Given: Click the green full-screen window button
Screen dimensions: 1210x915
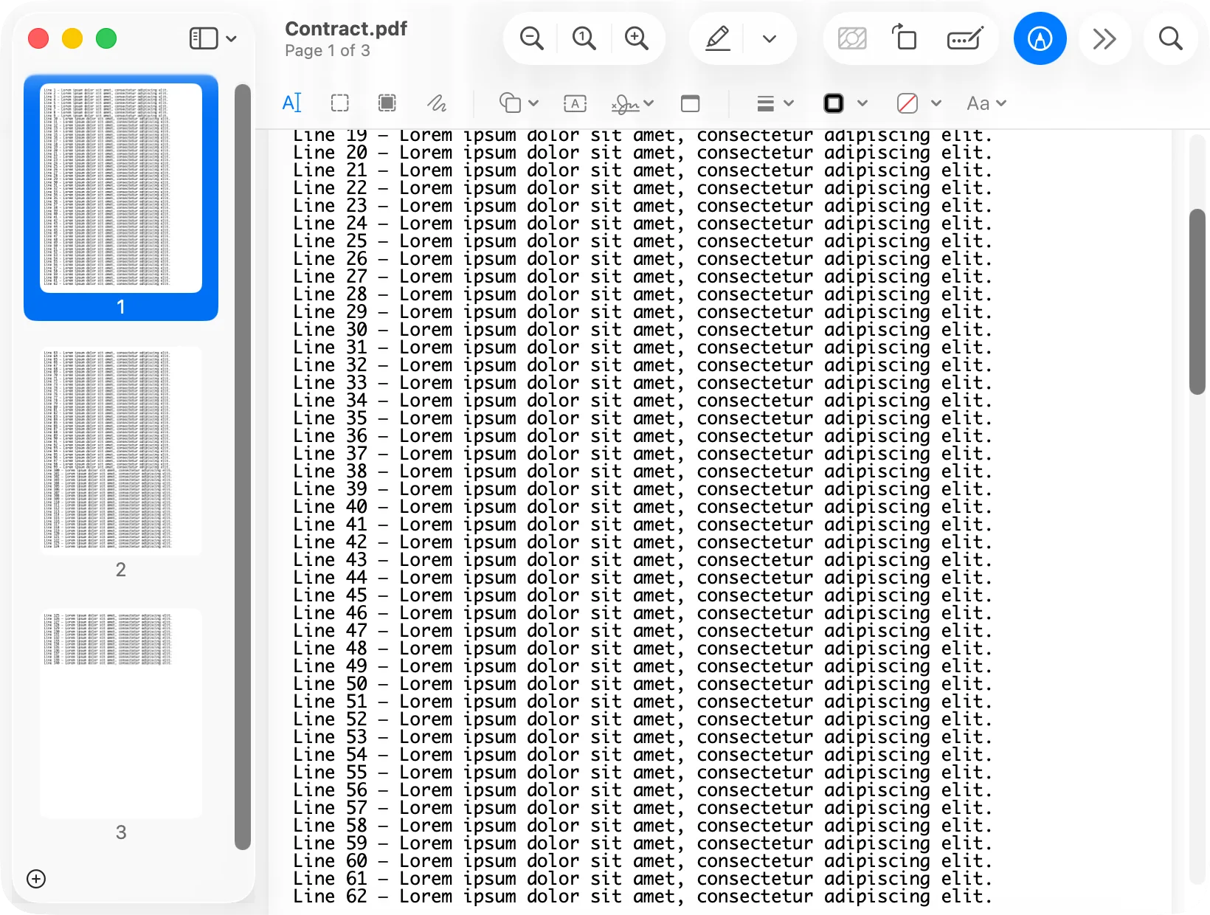Looking at the screenshot, I should click(106, 38).
